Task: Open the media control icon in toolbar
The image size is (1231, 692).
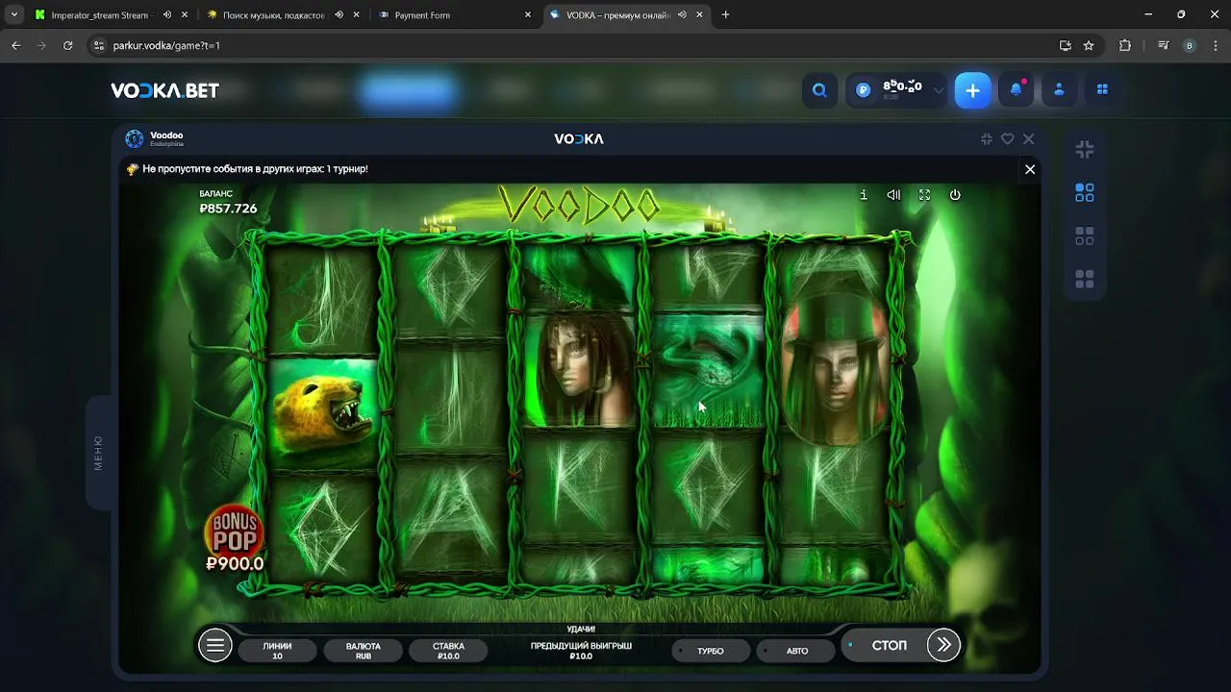Action: 1164,45
